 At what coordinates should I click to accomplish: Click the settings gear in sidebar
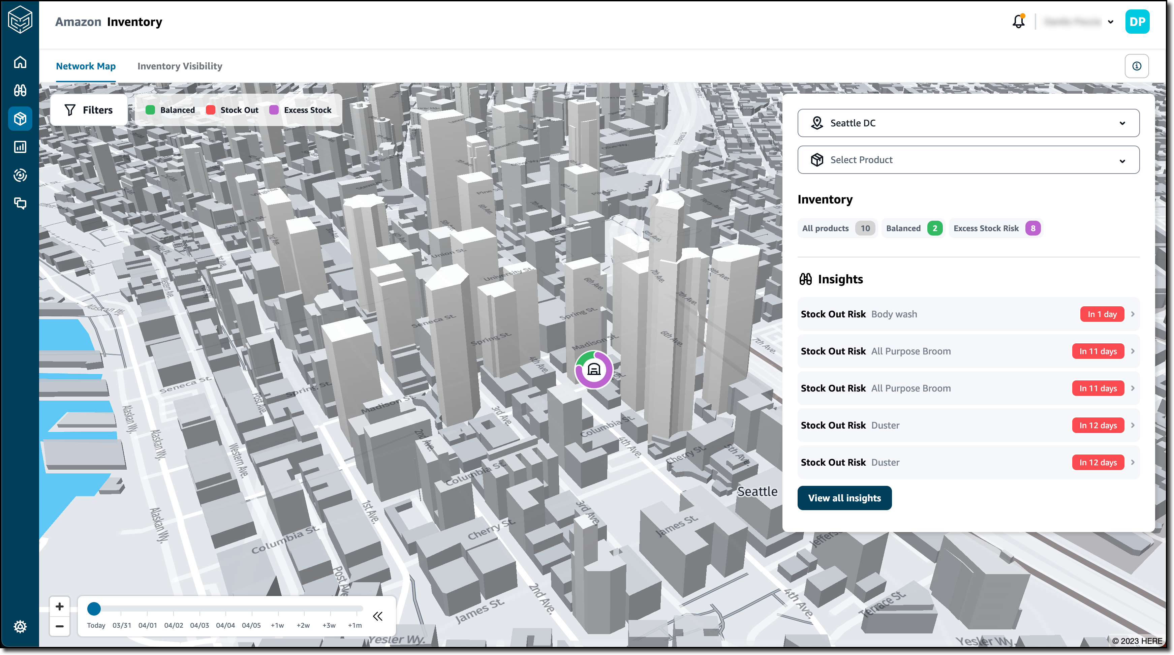click(20, 626)
